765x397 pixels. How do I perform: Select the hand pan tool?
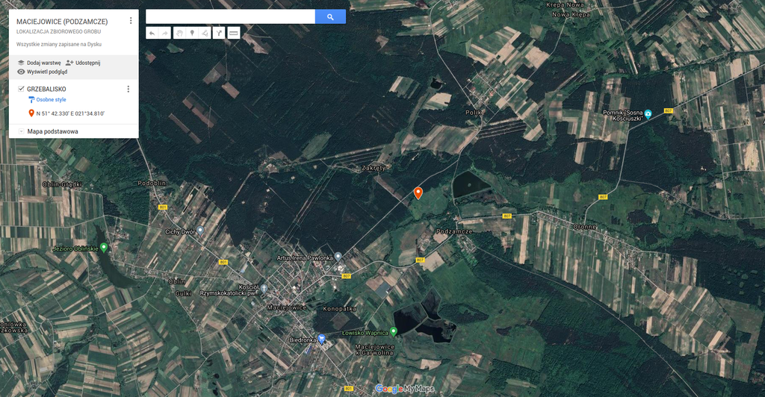coord(179,33)
